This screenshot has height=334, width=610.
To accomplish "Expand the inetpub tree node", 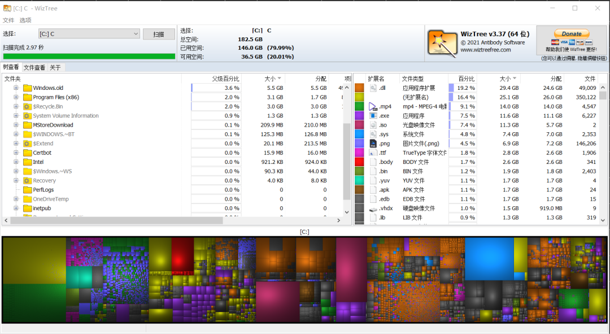I will 16,209.
